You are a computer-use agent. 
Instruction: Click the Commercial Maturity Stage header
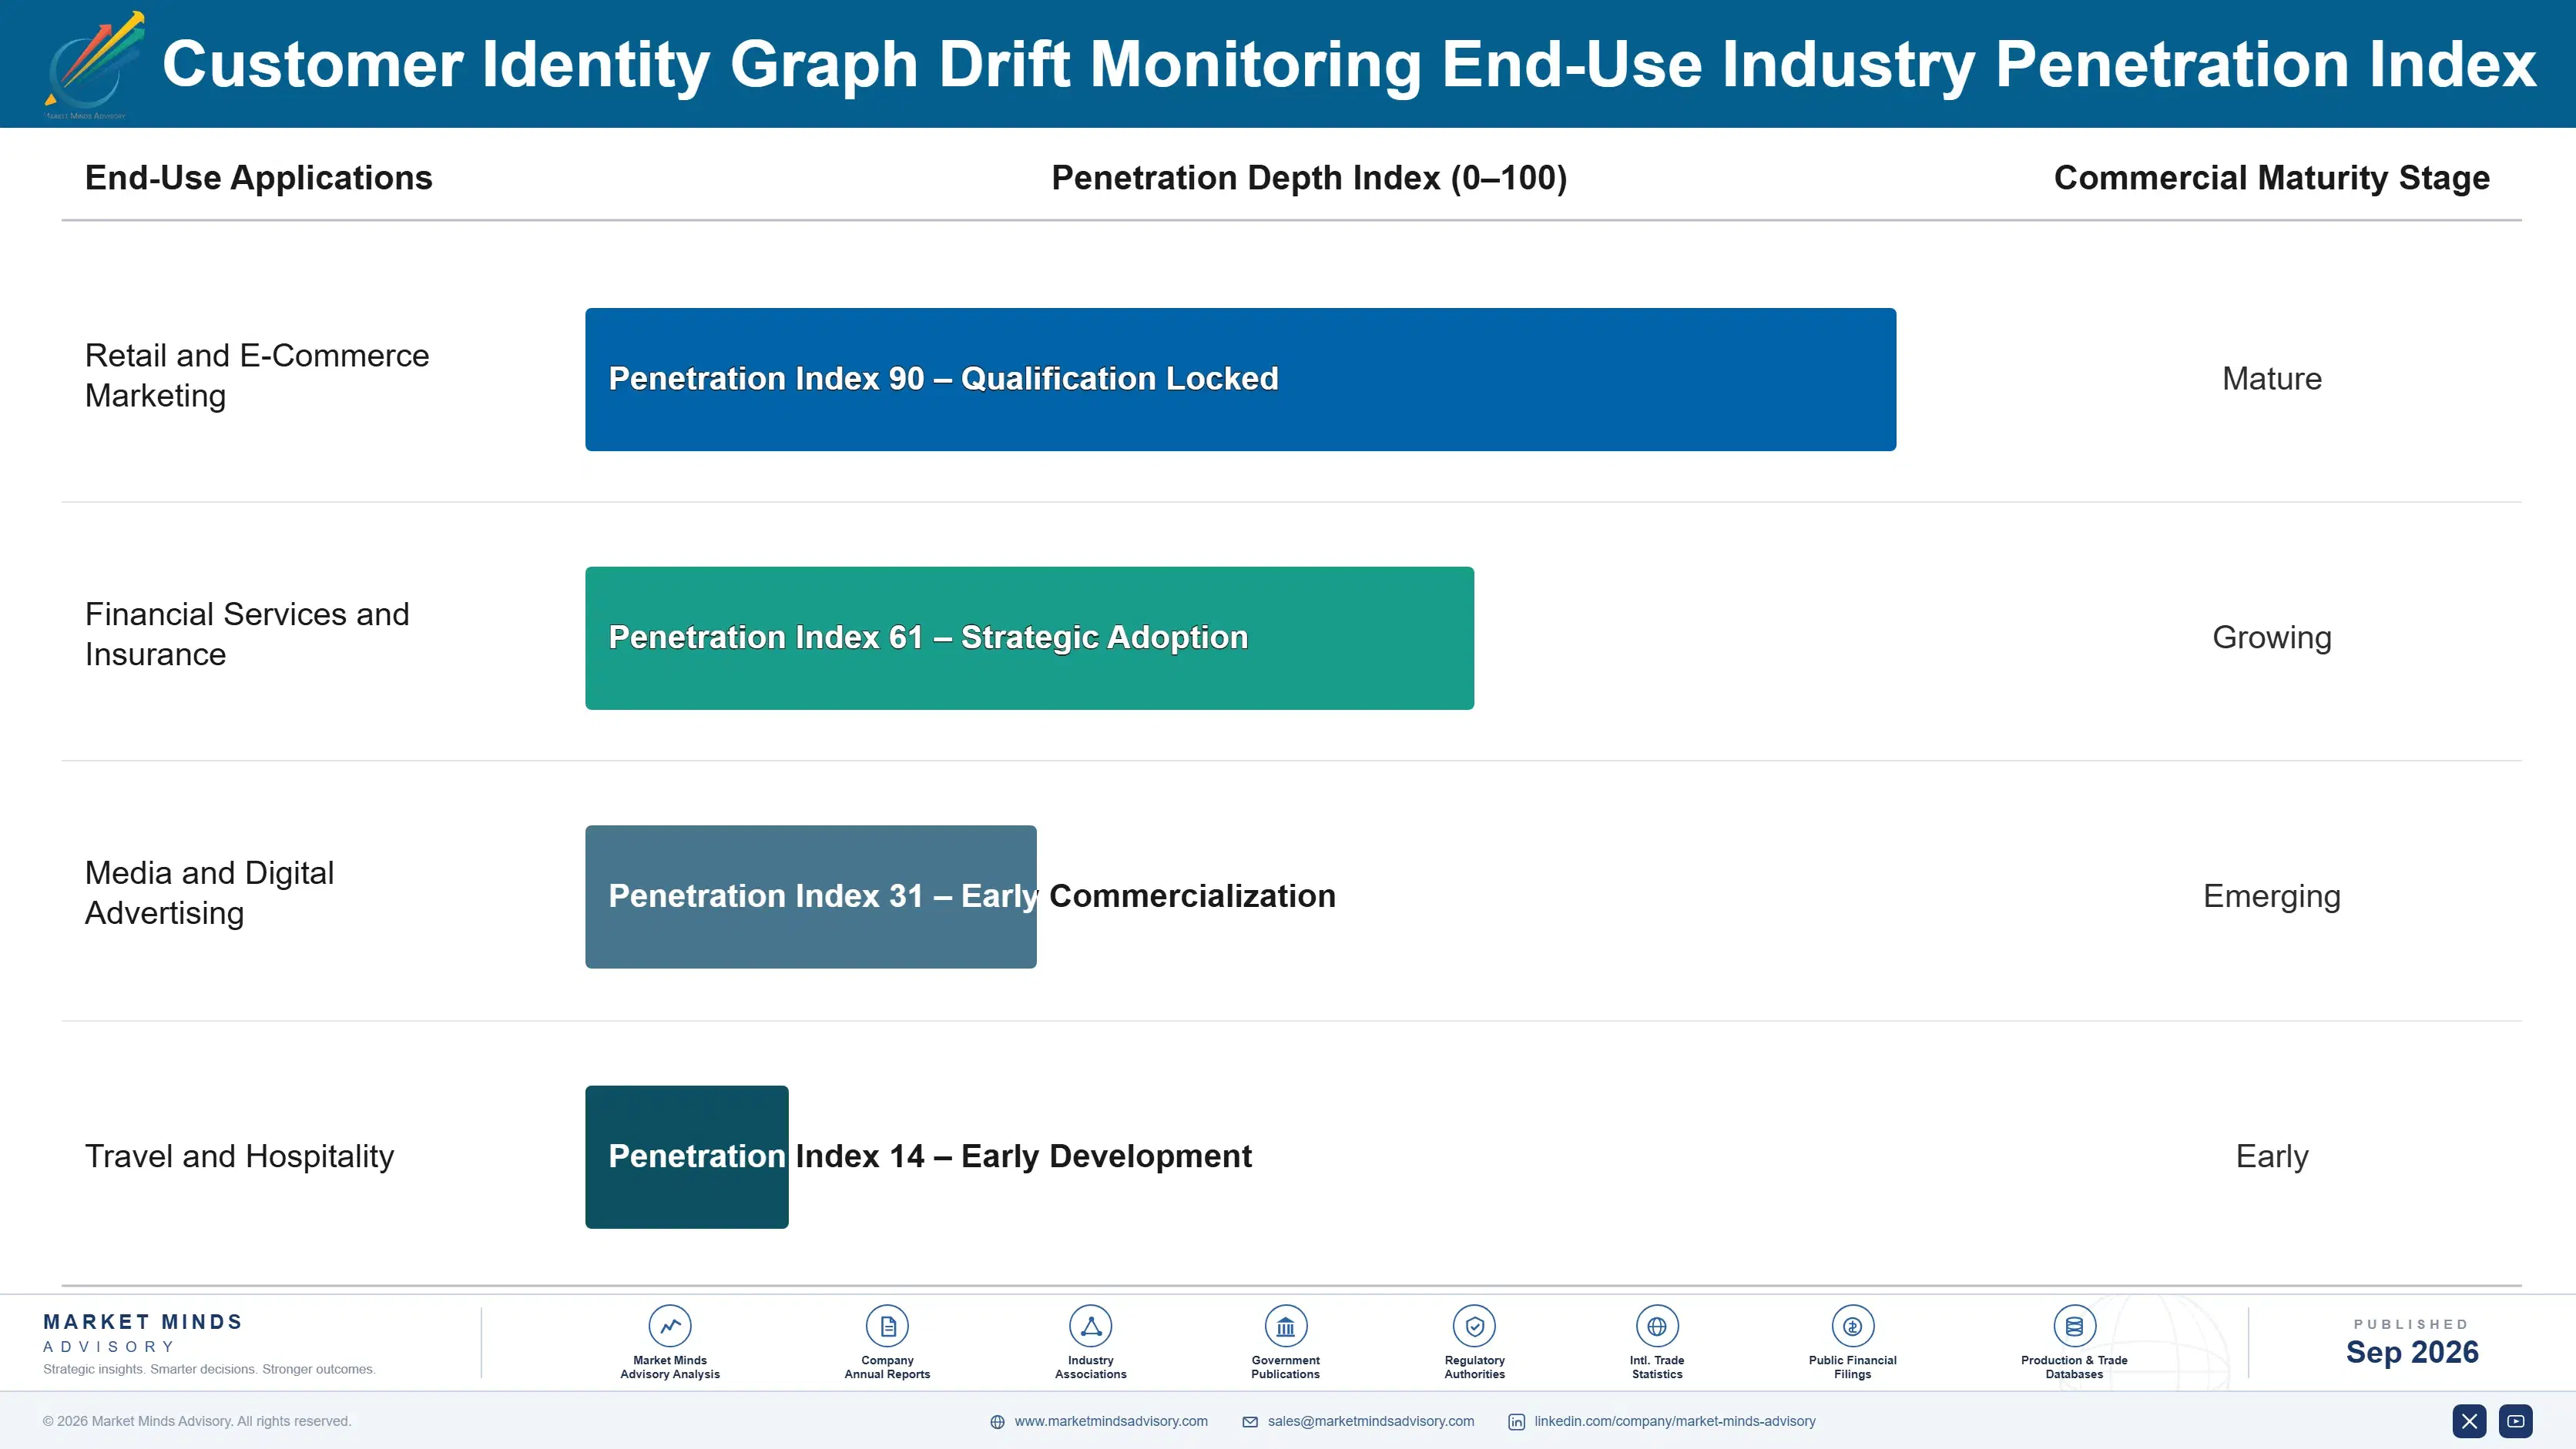tap(2271, 178)
